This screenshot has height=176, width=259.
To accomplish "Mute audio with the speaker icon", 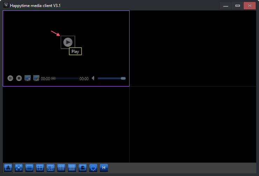I will 93,78.
